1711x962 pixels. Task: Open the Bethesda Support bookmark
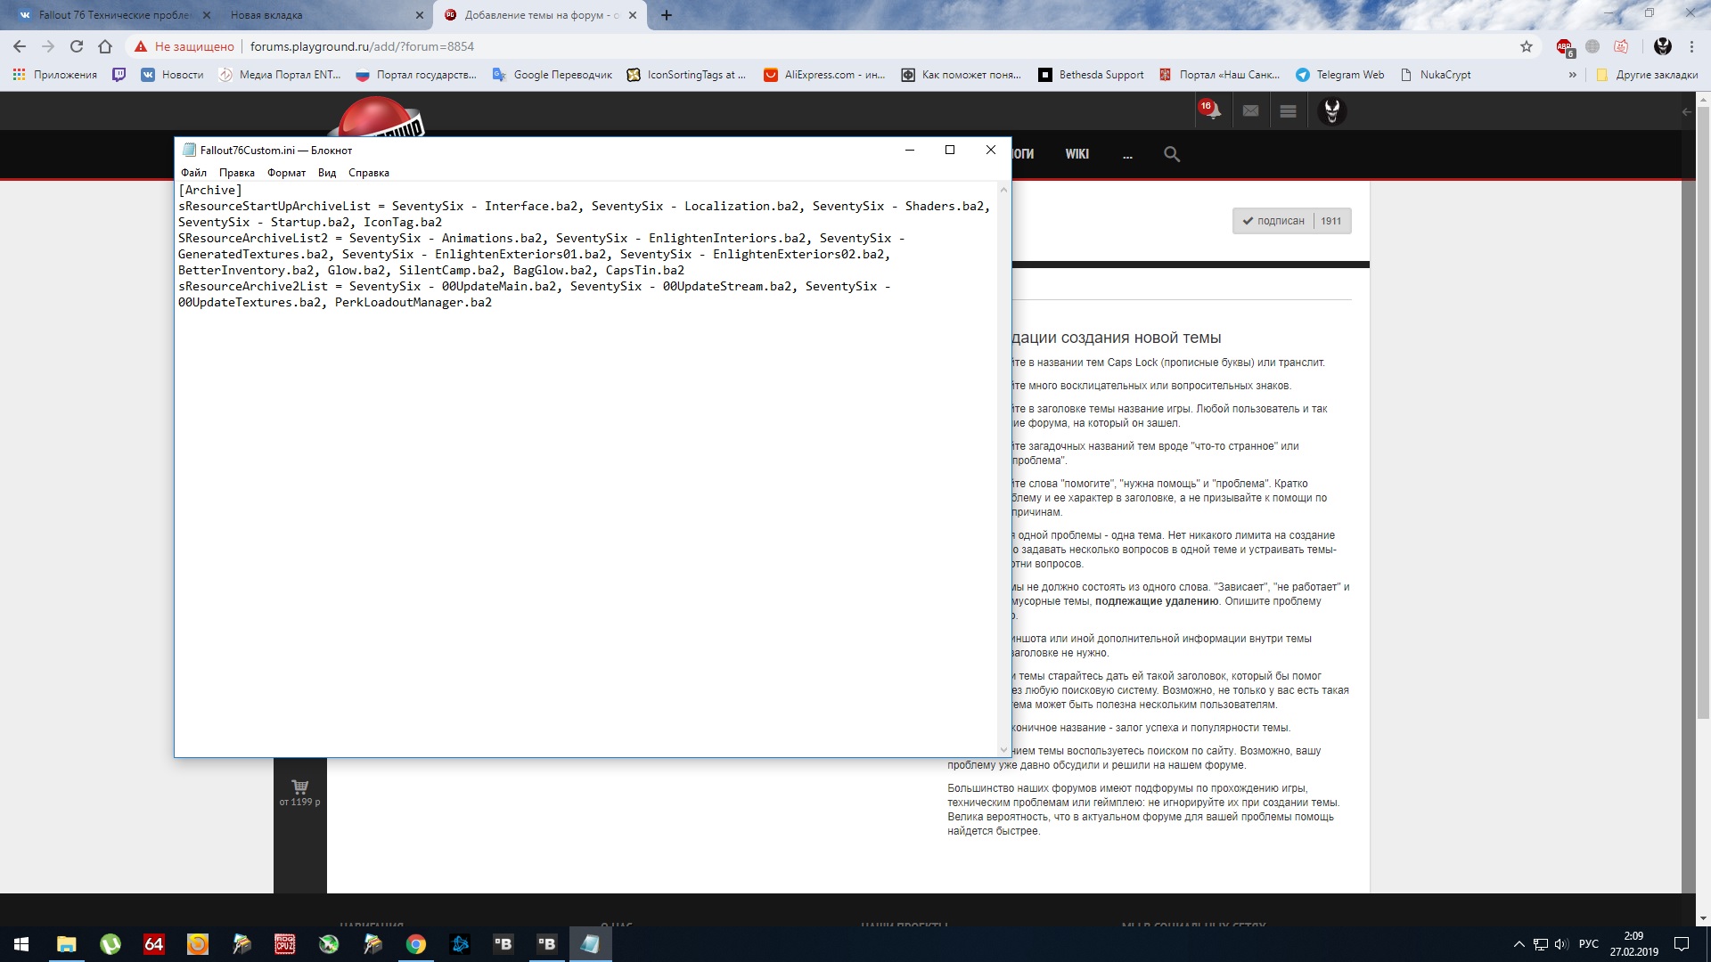click(1092, 75)
